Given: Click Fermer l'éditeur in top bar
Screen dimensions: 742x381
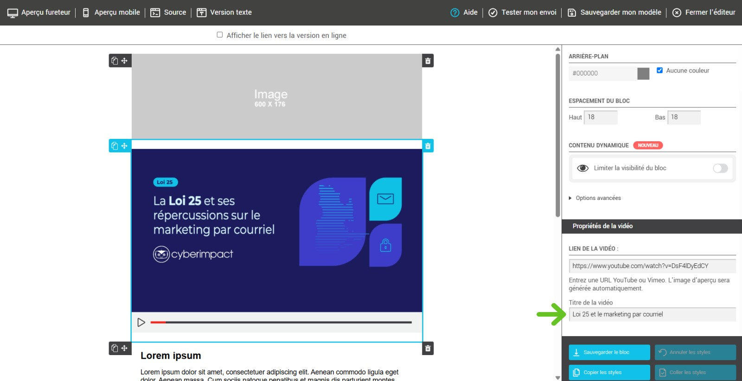Looking at the screenshot, I should point(704,12).
